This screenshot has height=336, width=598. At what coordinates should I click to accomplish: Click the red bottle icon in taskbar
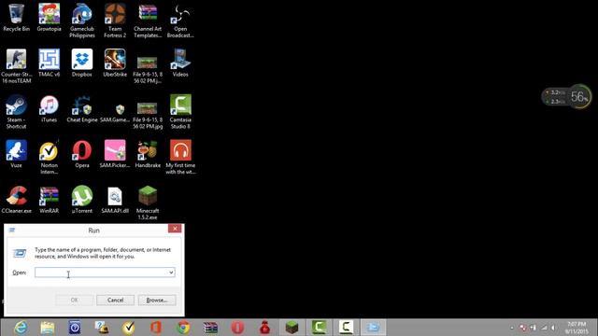pyautogui.click(x=264, y=328)
